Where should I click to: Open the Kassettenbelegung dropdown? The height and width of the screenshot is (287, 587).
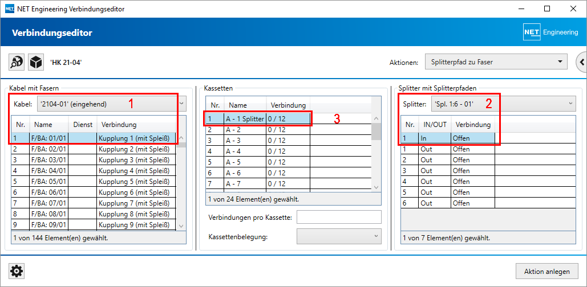pyautogui.click(x=339, y=236)
